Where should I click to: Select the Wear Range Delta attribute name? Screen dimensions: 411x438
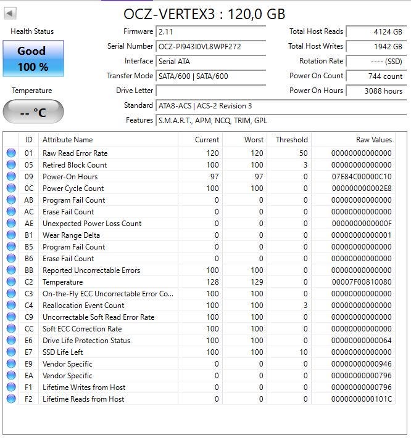coord(71,235)
